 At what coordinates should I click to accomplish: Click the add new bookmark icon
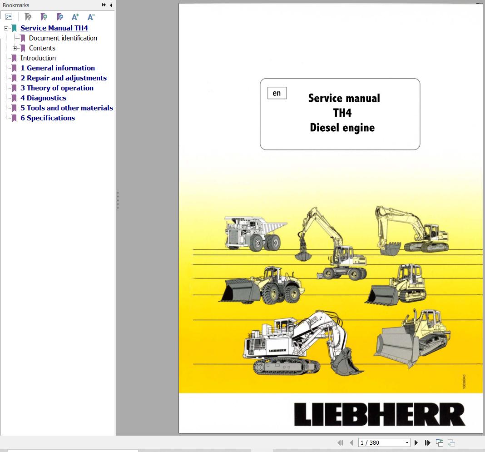click(x=44, y=17)
